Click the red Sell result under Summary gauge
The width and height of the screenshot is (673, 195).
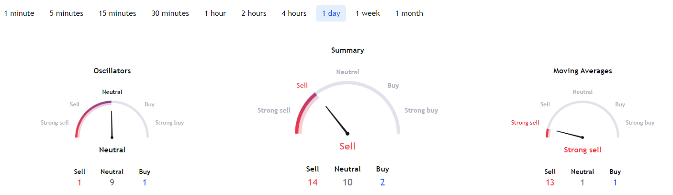point(348,146)
